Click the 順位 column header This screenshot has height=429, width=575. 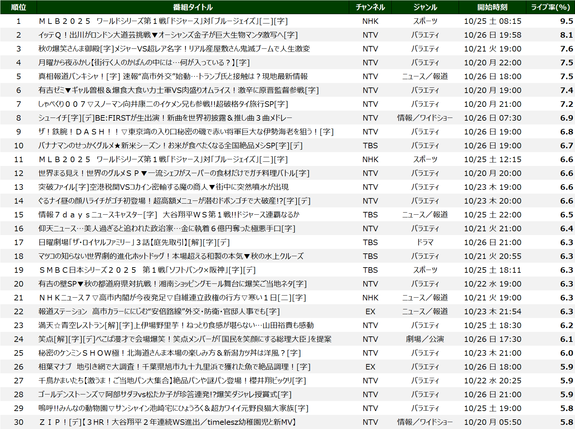[19, 7]
